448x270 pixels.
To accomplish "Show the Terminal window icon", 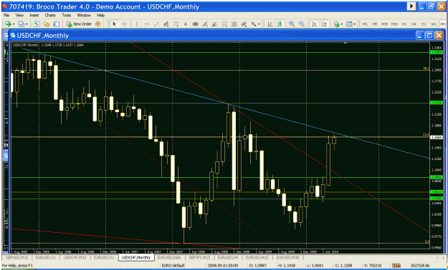I will (x=57, y=24).
